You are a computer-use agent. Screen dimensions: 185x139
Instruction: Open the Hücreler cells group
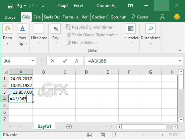131,34
